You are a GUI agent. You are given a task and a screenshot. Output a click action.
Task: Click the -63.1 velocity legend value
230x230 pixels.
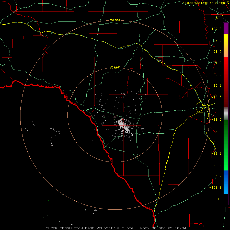(x=216, y=153)
